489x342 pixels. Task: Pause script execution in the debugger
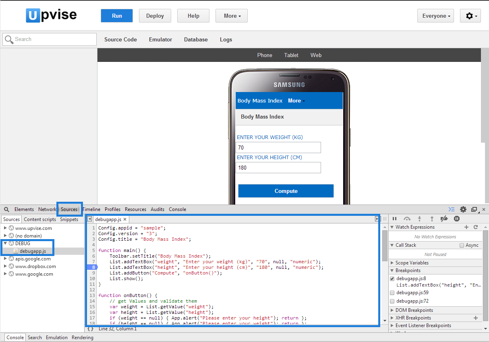click(x=395, y=219)
